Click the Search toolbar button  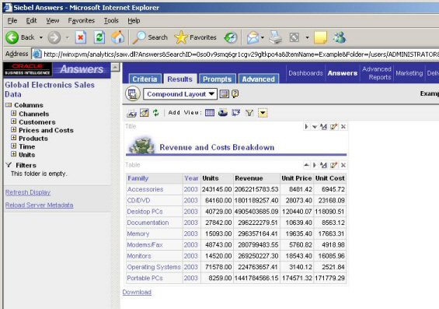coord(150,37)
